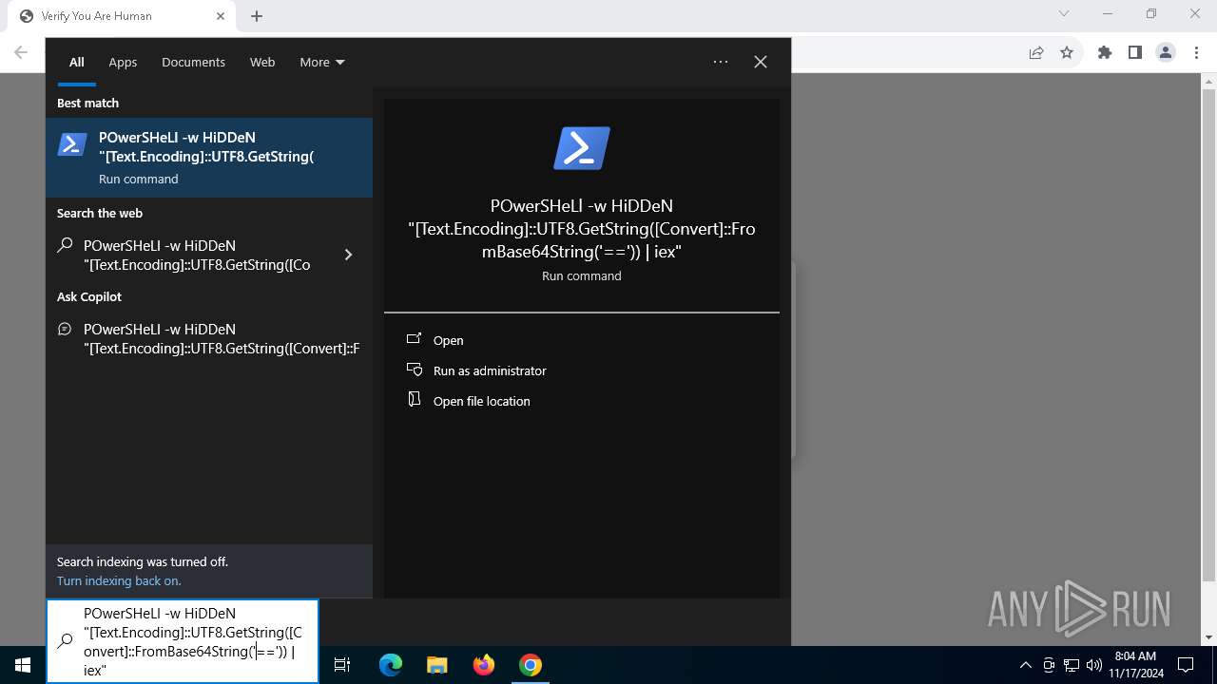The image size is (1217, 684).
Task: Open Chrome profile avatar menu
Action: point(1166,52)
